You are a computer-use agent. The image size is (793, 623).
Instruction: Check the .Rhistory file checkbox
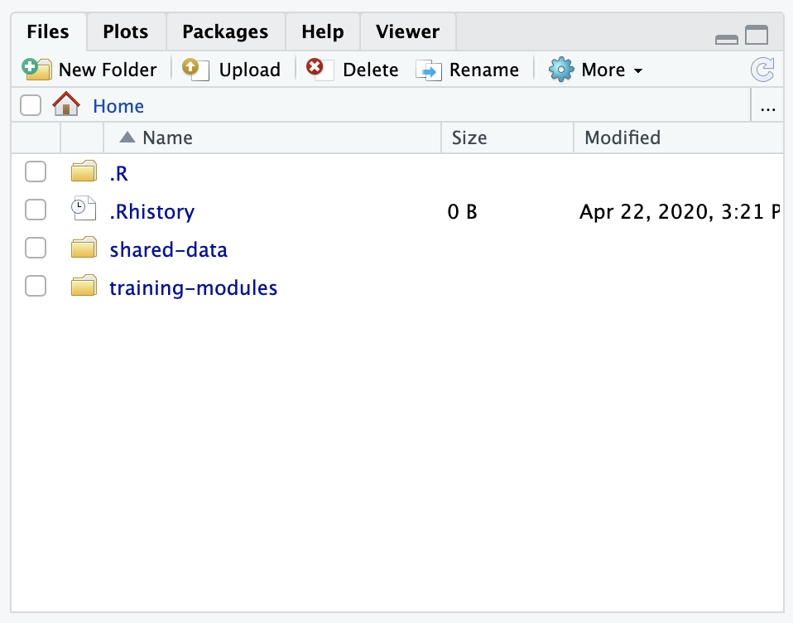pos(35,210)
